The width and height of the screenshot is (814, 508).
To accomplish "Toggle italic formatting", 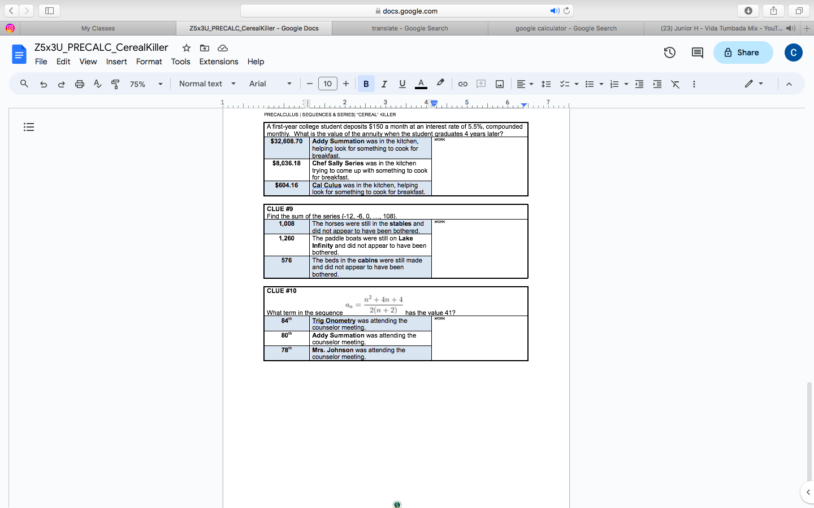I will (384, 84).
